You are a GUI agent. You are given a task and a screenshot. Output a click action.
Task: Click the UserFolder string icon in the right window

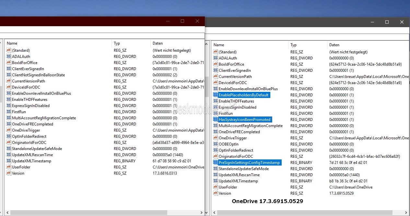click(x=216, y=187)
